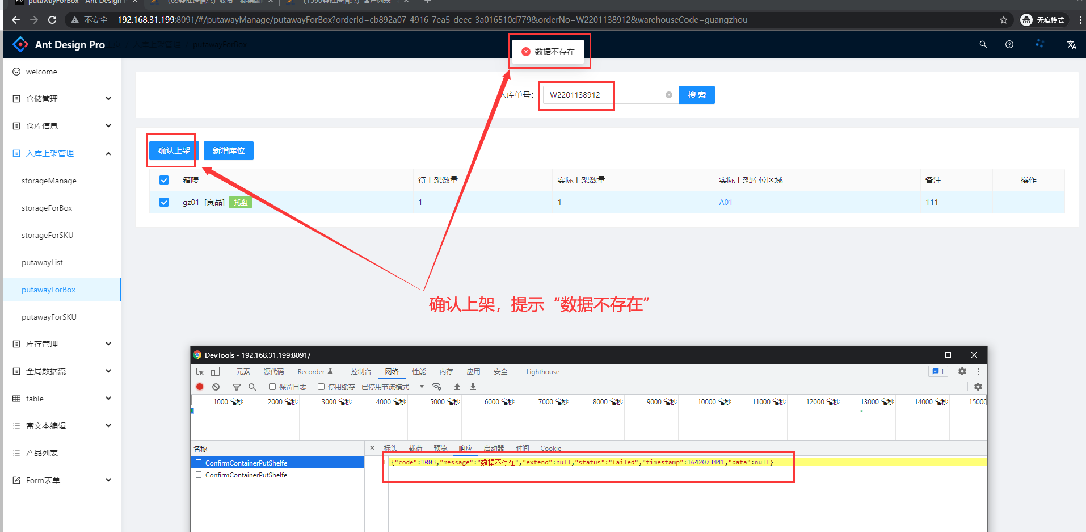Open the throttling mode dropdown 已停用节流模式
1086x532 pixels.
click(393, 387)
